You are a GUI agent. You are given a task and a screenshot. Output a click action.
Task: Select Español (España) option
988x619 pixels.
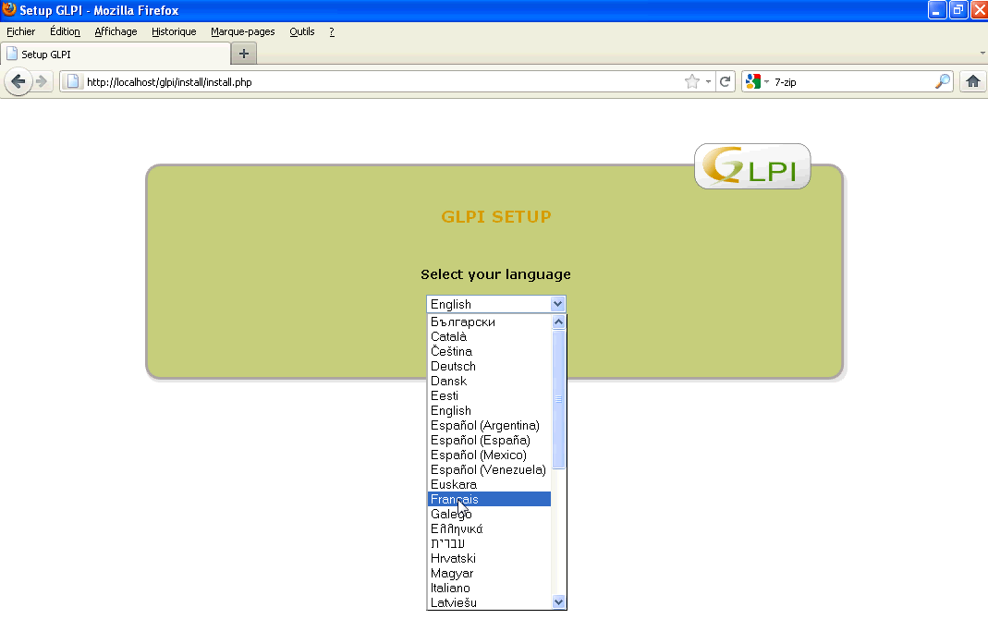click(x=489, y=440)
